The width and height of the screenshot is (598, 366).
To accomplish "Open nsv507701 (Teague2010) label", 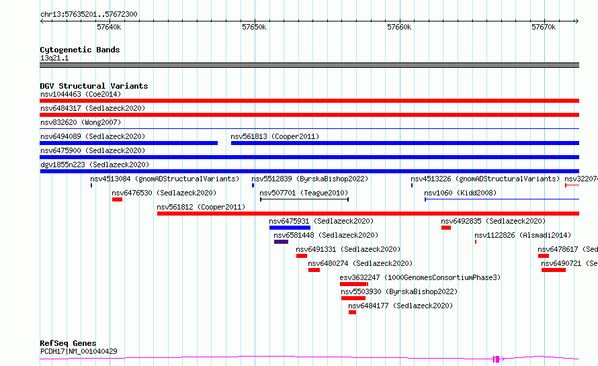I will pyautogui.click(x=304, y=193).
